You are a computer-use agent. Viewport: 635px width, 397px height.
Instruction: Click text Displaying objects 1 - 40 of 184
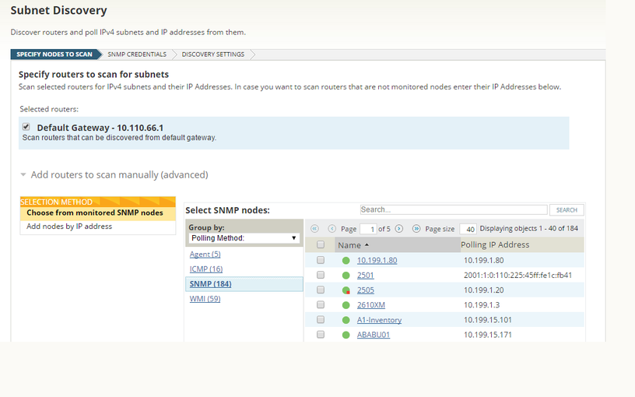click(x=529, y=229)
